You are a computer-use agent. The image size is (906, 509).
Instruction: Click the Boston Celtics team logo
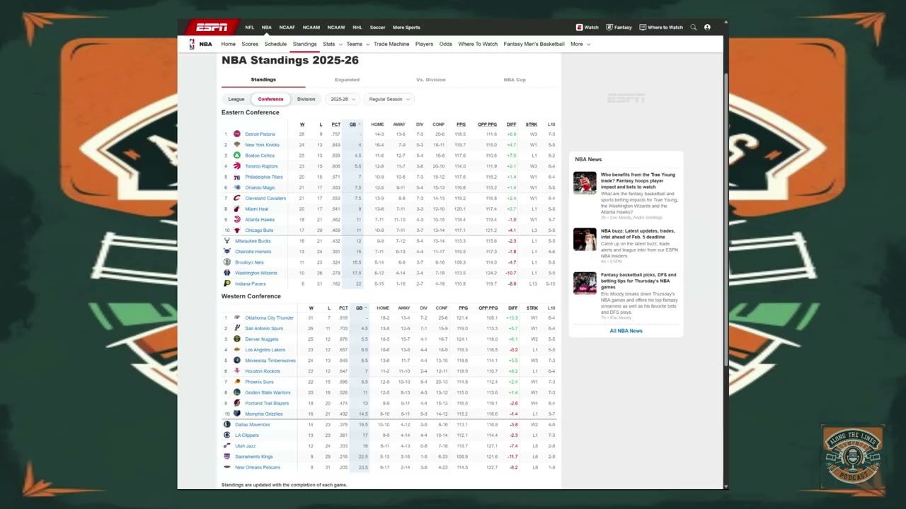coord(237,156)
